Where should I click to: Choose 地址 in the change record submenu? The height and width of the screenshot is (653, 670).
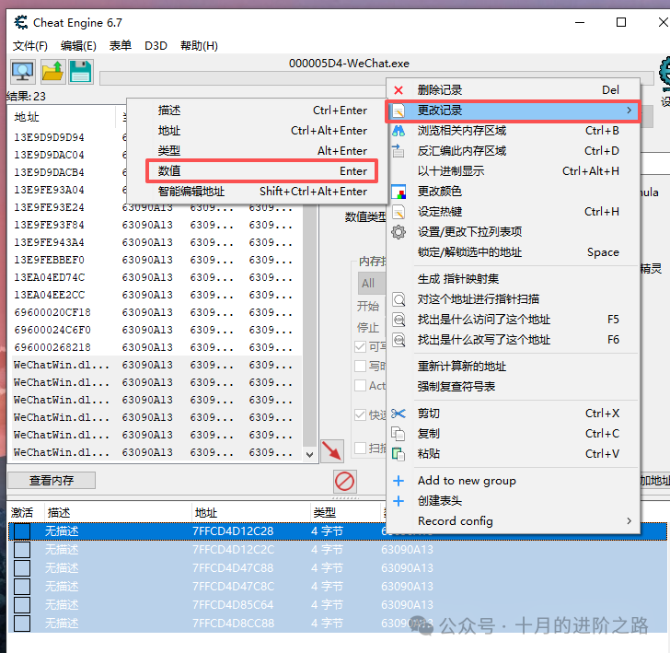coord(258,131)
